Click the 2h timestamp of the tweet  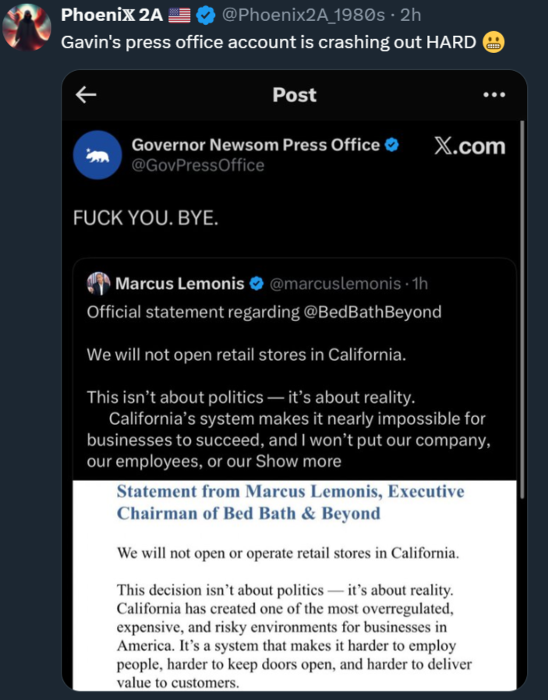coord(411,15)
